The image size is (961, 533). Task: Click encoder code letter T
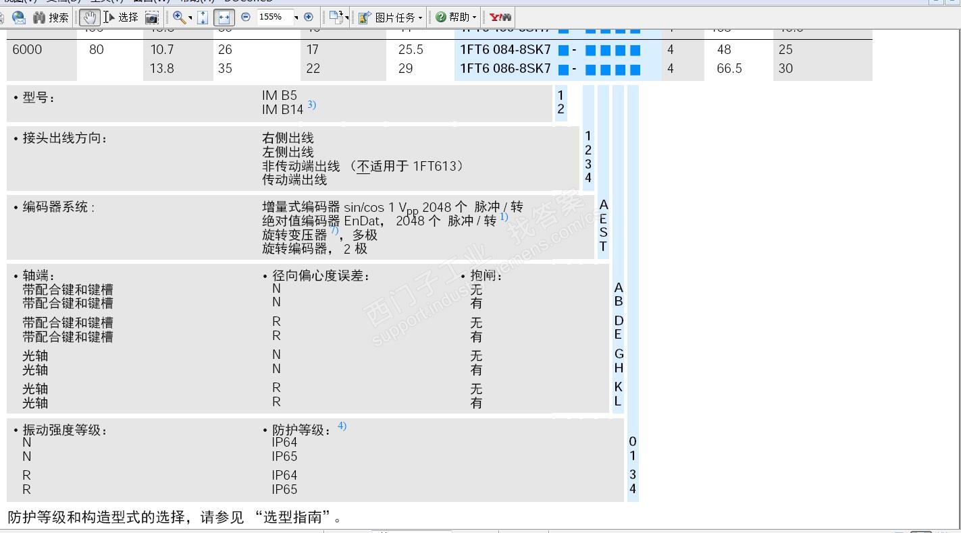(x=603, y=246)
